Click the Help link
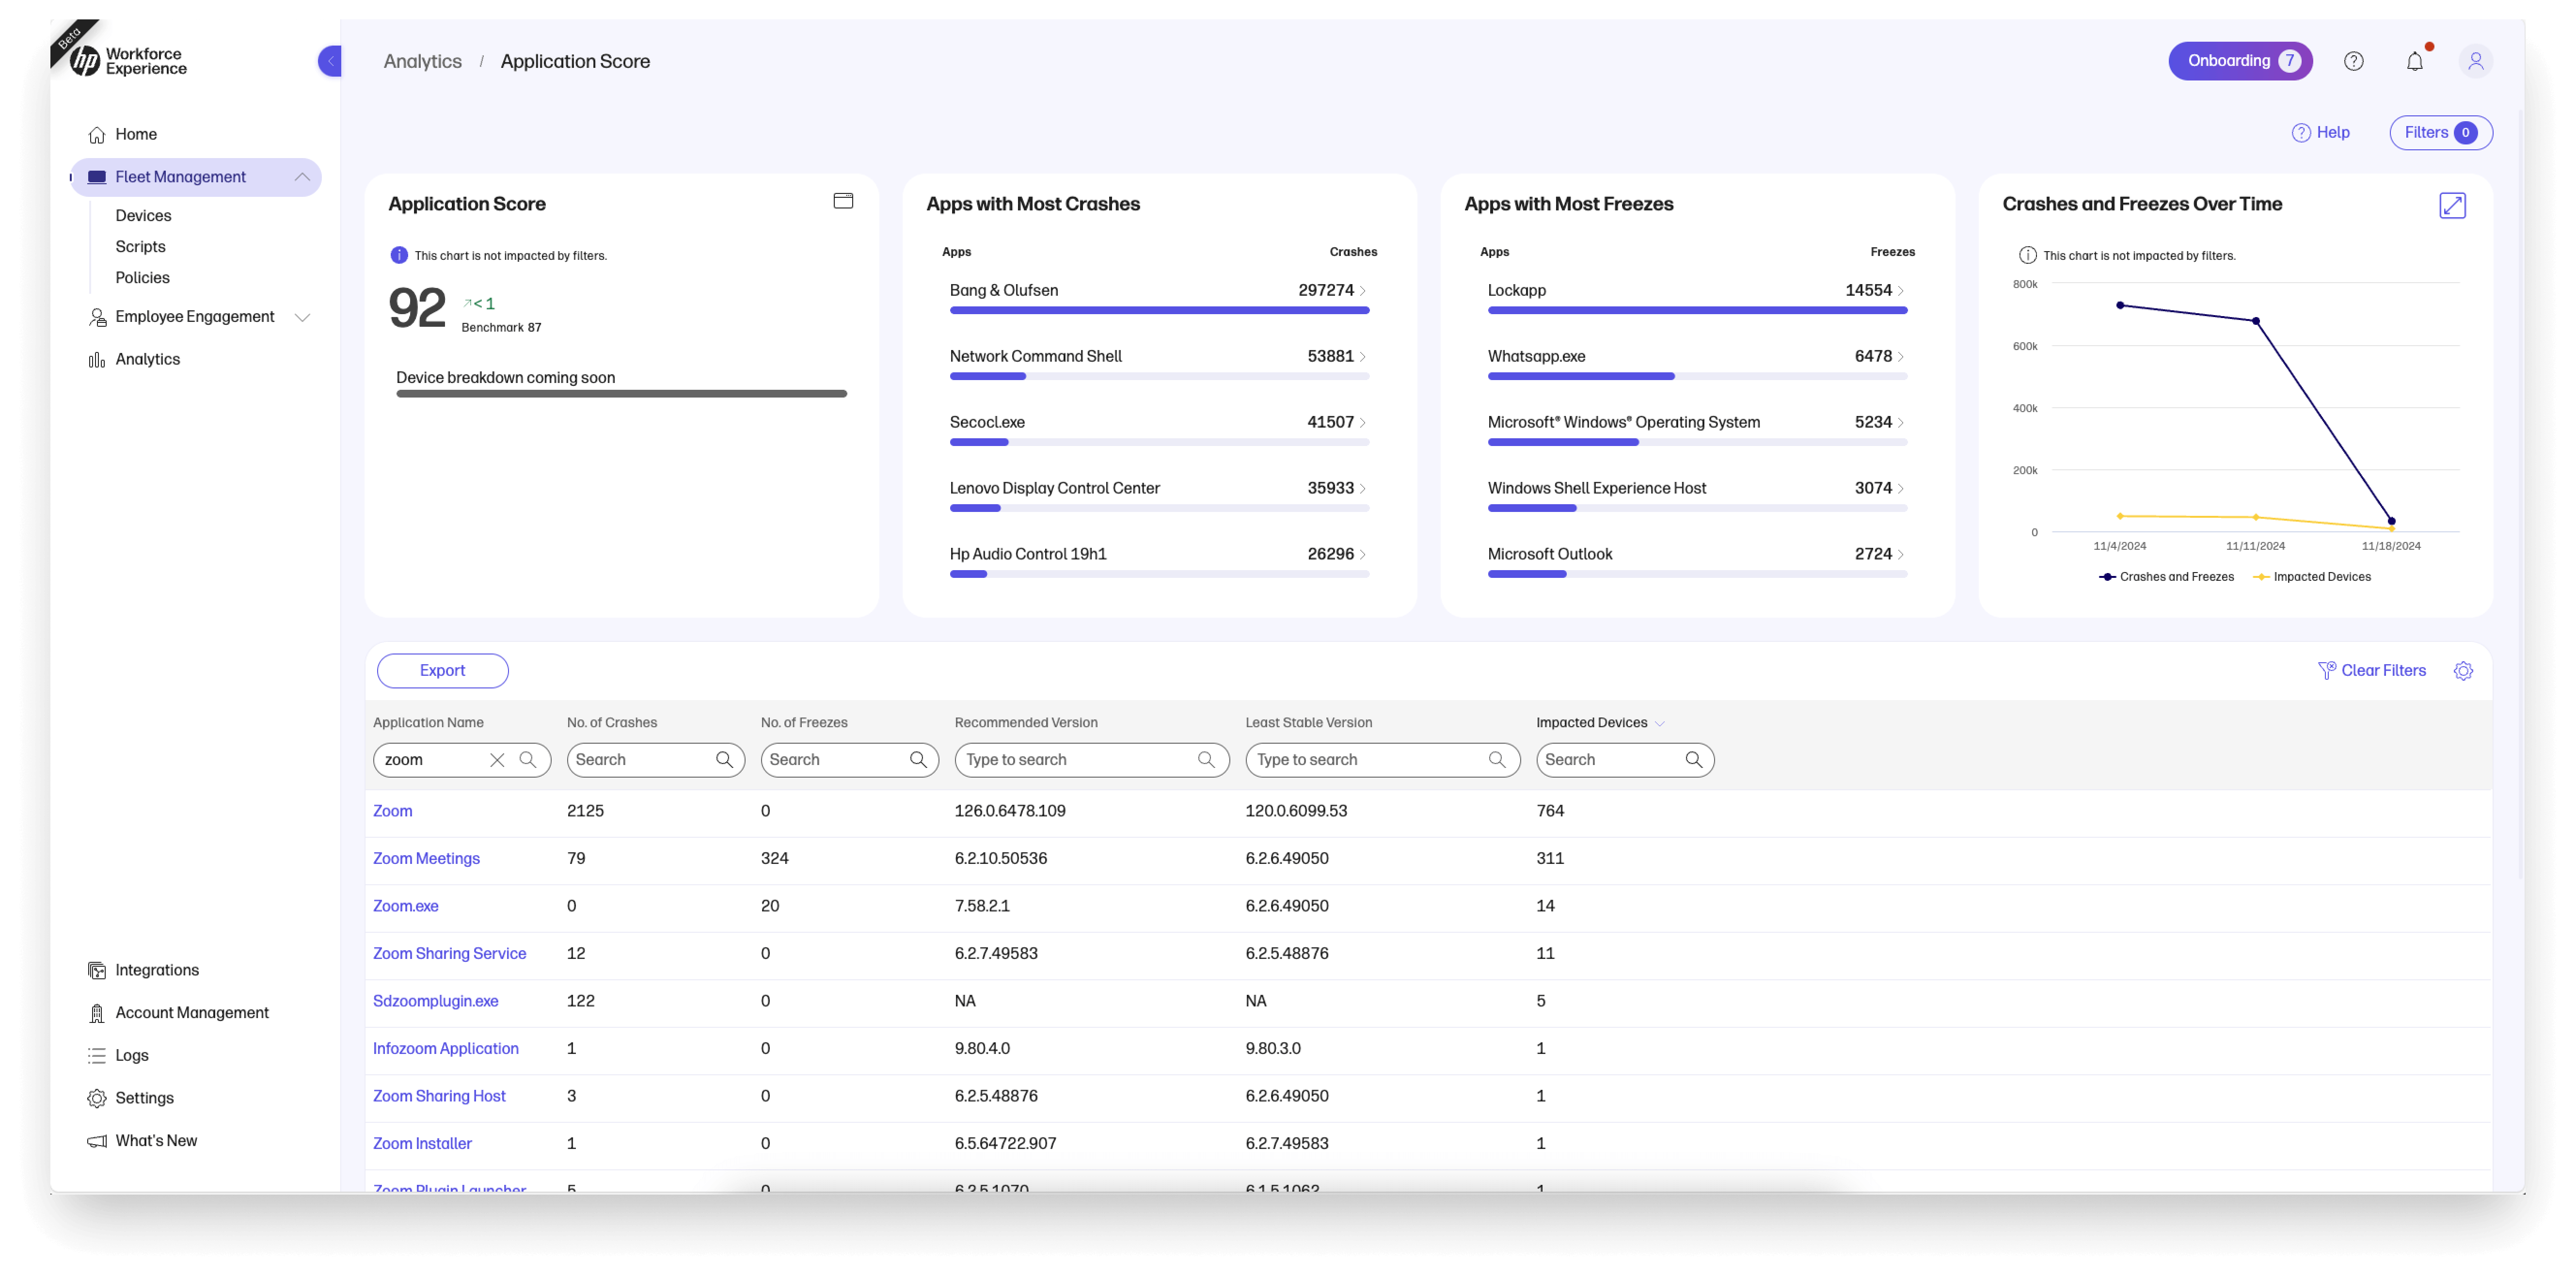 (2321, 132)
